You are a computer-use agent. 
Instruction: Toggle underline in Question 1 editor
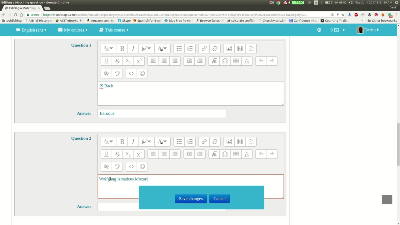(x=106, y=61)
